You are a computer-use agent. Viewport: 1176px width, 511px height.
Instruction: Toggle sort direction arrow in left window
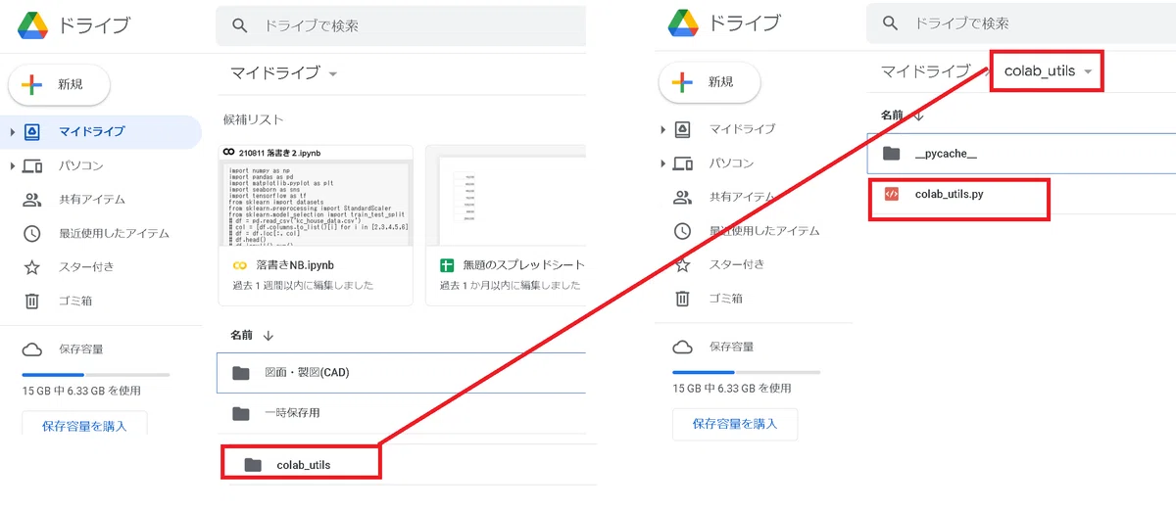point(269,335)
